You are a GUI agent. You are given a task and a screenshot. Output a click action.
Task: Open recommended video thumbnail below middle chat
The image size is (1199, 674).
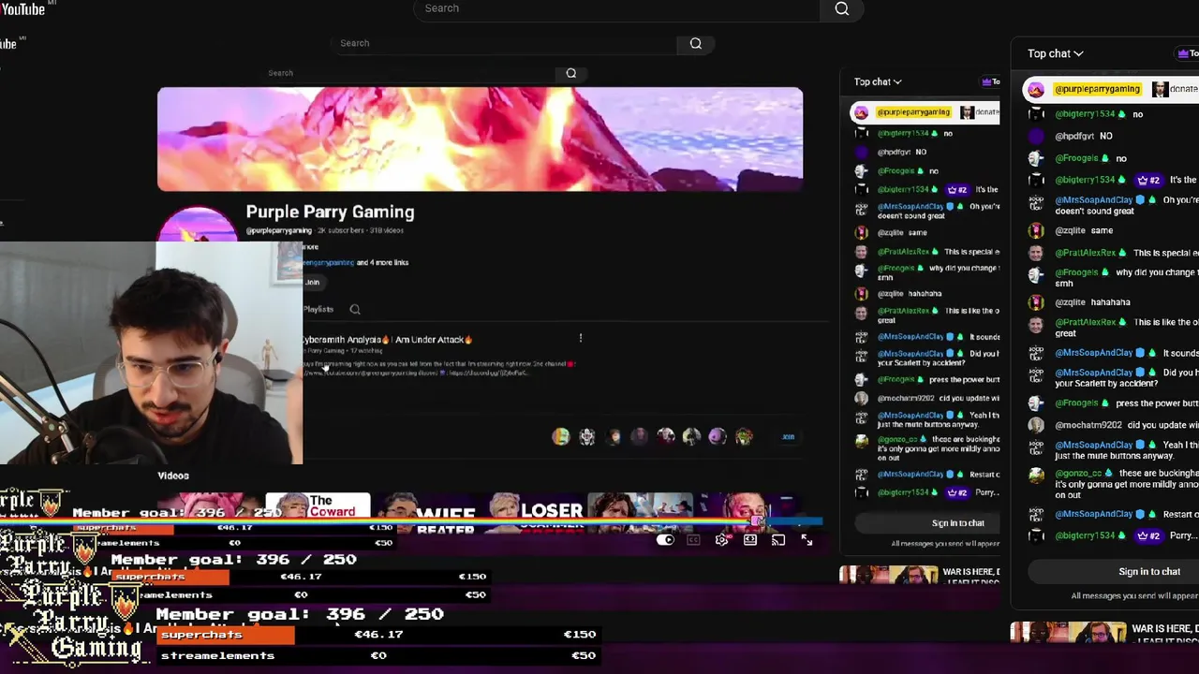tap(888, 575)
